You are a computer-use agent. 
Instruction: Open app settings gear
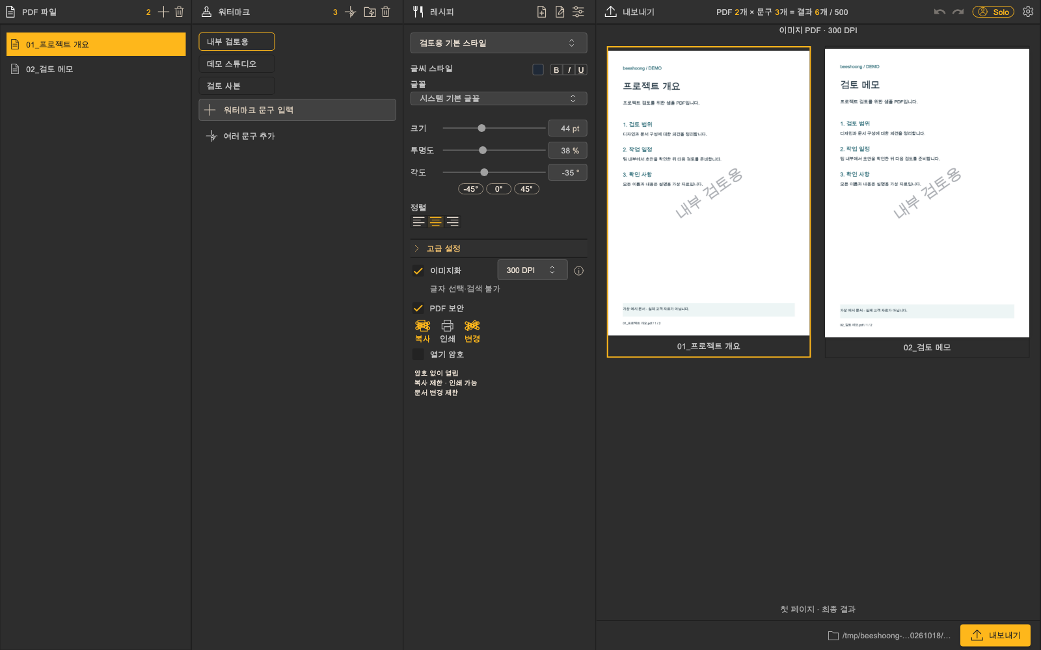[x=1028, y=12]
